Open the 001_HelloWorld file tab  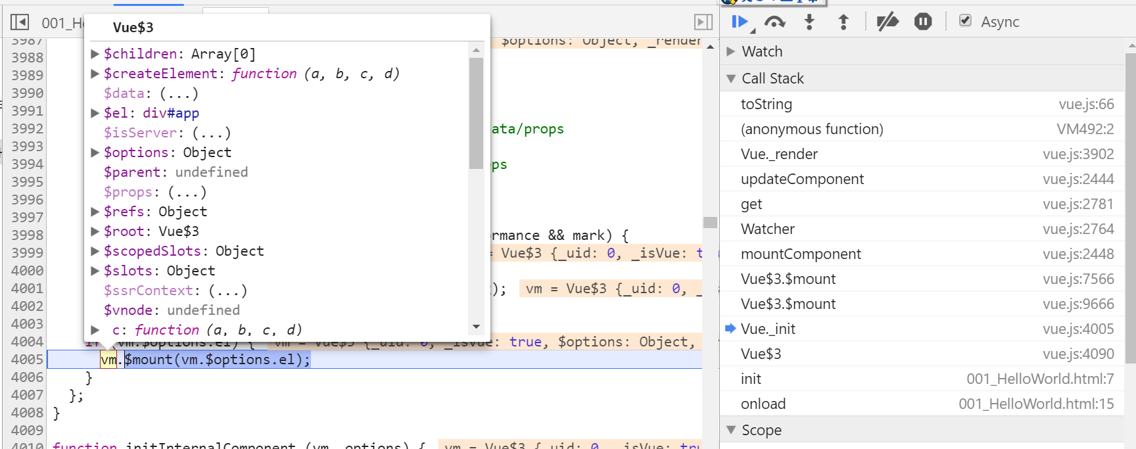(x=63, y=23)
